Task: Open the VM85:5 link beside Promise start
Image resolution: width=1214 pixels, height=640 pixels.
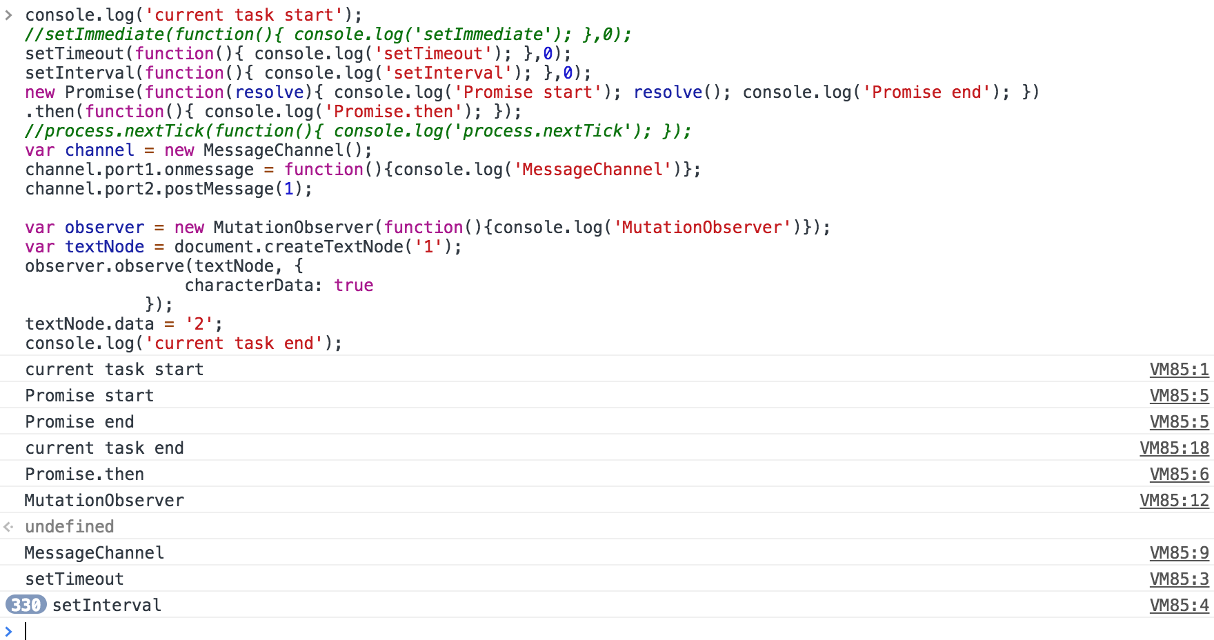Action: point(1179,396)
